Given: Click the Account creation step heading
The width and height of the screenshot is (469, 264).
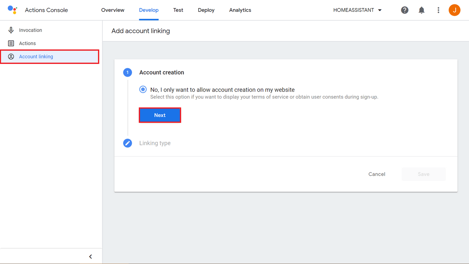Looking at the screenshot, I should [x=162, y=73].
